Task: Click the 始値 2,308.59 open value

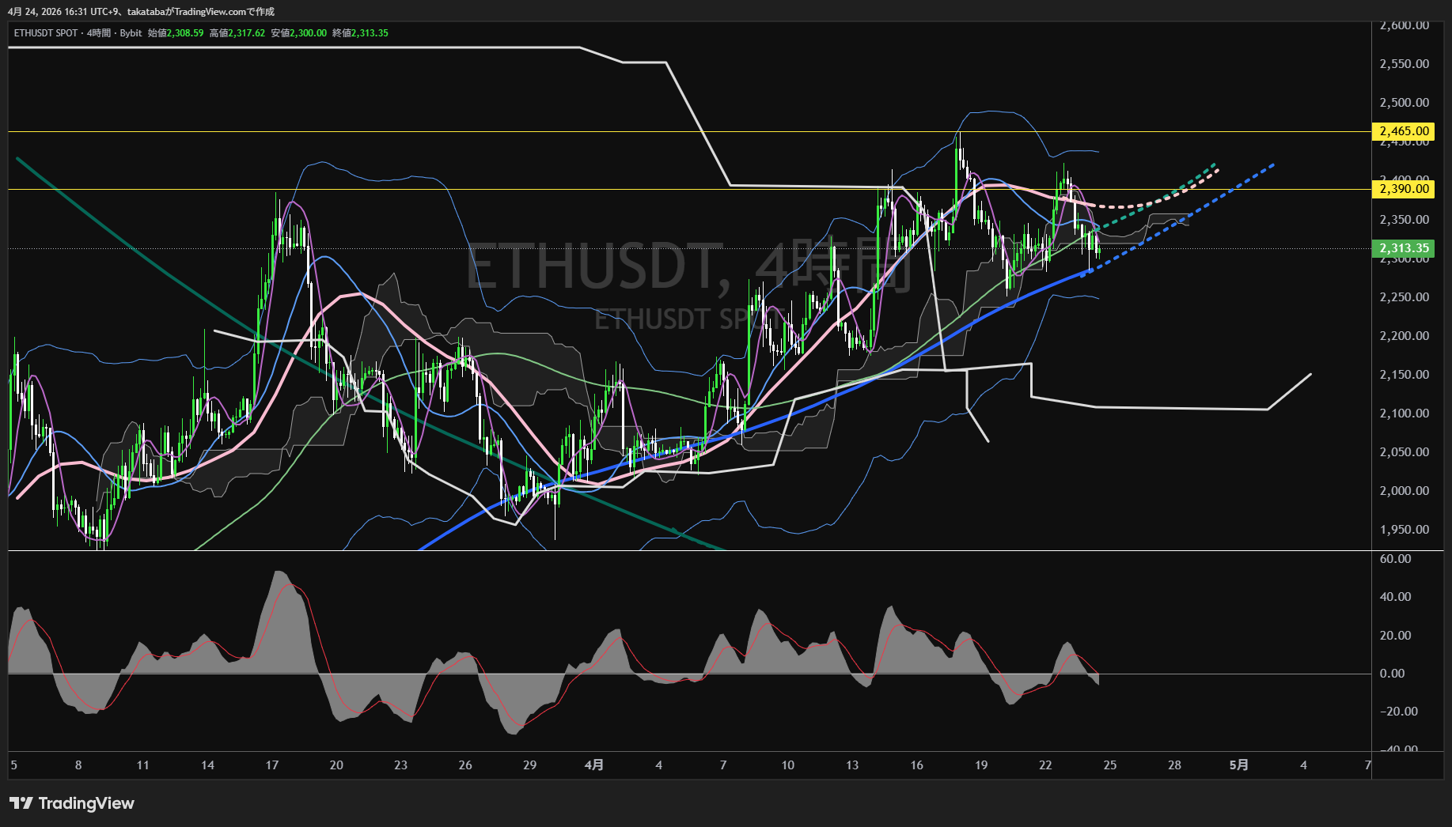Action: point(176,33)
